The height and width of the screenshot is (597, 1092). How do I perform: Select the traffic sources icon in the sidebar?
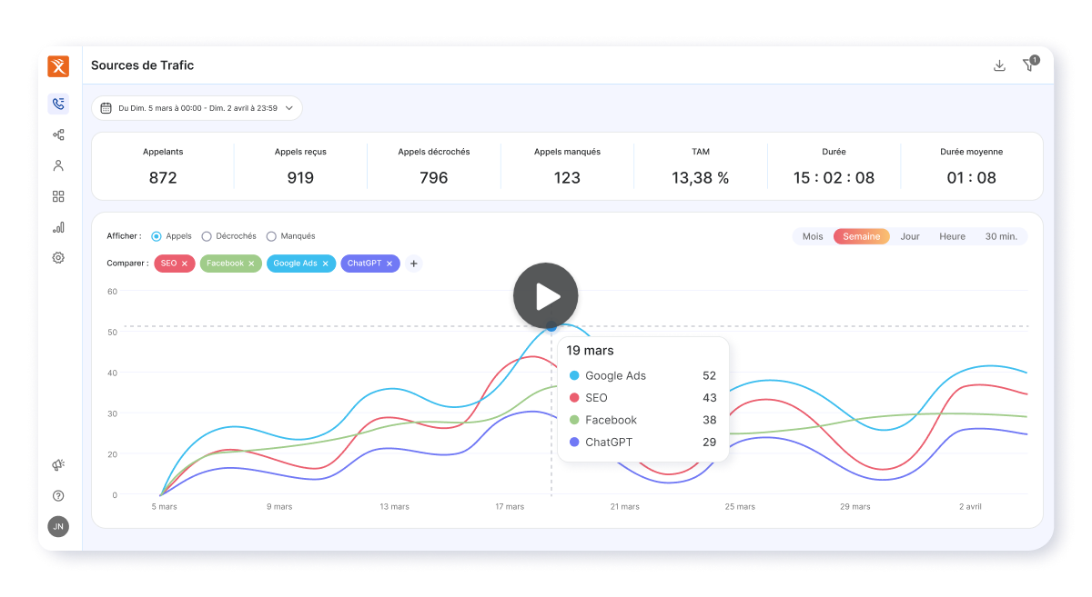[58, 134]
